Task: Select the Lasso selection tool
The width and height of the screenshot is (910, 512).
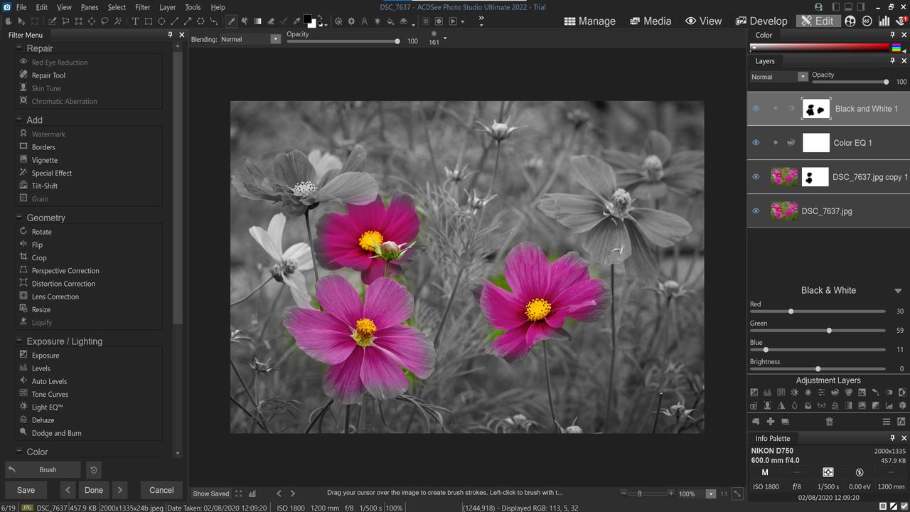Action: [x=105, y=21]
